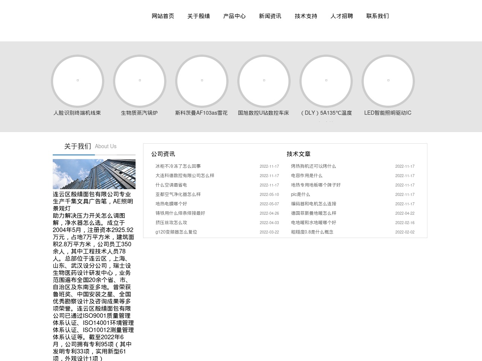Screen dimensions: 482x361
Task: Click the LED智能照明驱动IC product circle
Action: point(388,81)
